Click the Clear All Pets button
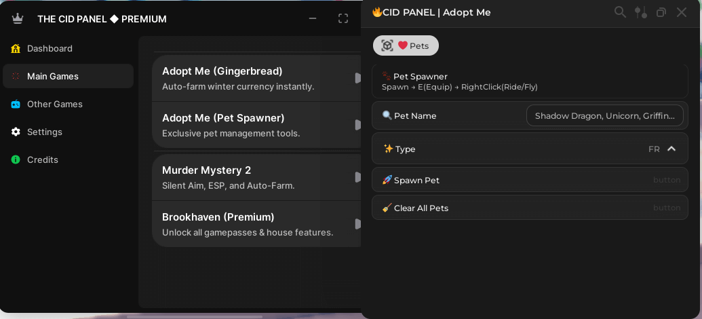Viewport: 702px width, 319px height. point(530,208)
